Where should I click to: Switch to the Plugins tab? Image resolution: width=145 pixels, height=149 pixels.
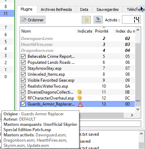click(x=27, y=9)
